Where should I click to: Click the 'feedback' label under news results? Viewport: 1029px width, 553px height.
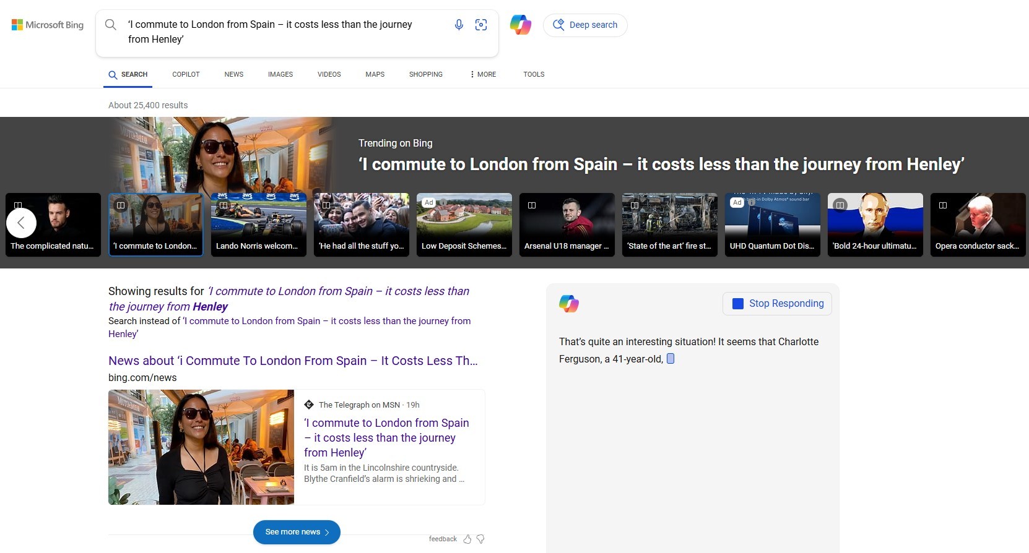pyautogui.click(x=443, y=539)
